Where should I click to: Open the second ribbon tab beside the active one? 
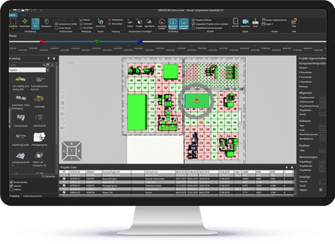[23, 15]
